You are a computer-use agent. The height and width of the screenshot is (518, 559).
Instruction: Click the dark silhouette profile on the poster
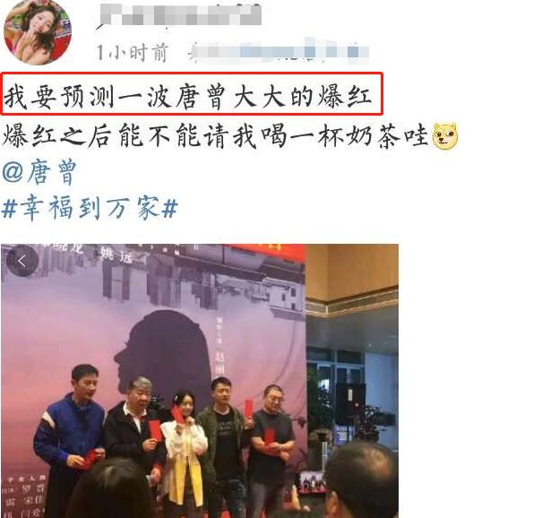pyautogui.click(x=164, y=353)
